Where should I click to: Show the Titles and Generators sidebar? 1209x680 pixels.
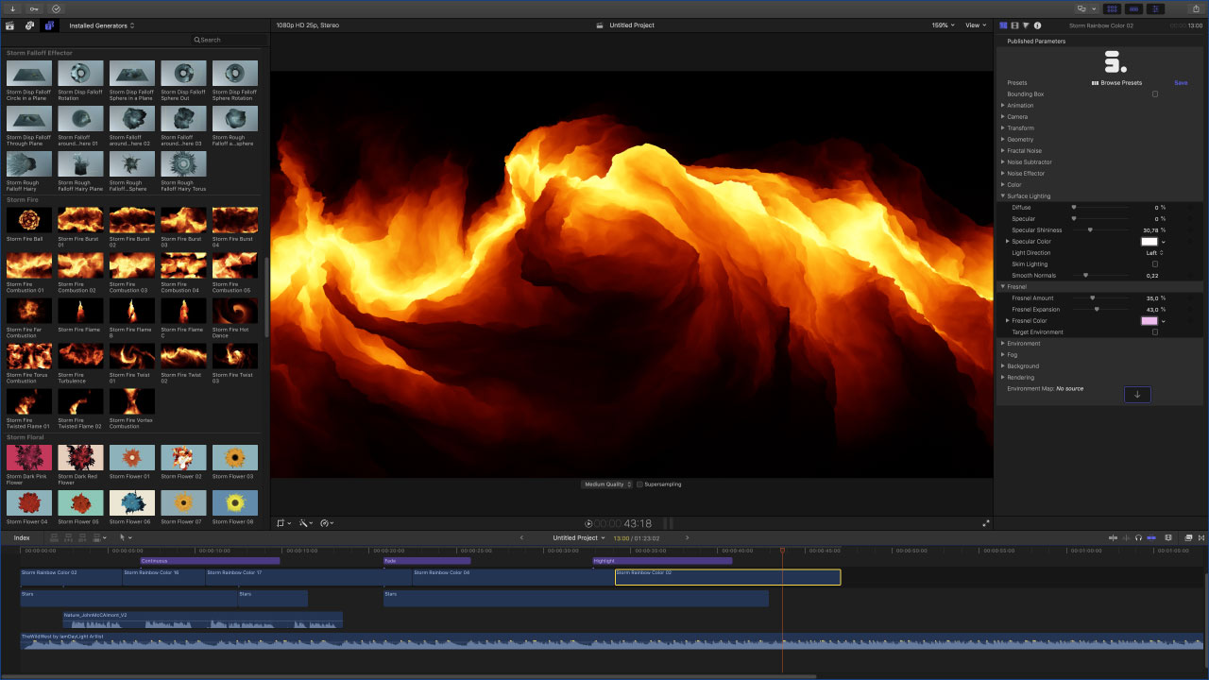point(49,25)
